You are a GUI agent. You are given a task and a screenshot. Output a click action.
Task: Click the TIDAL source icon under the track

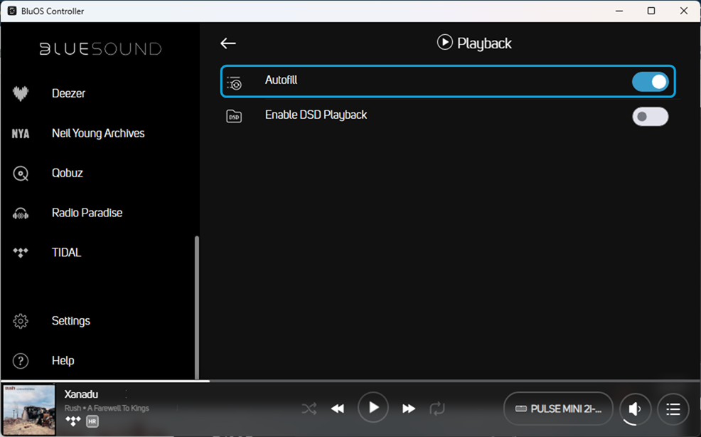coord(73,421)
